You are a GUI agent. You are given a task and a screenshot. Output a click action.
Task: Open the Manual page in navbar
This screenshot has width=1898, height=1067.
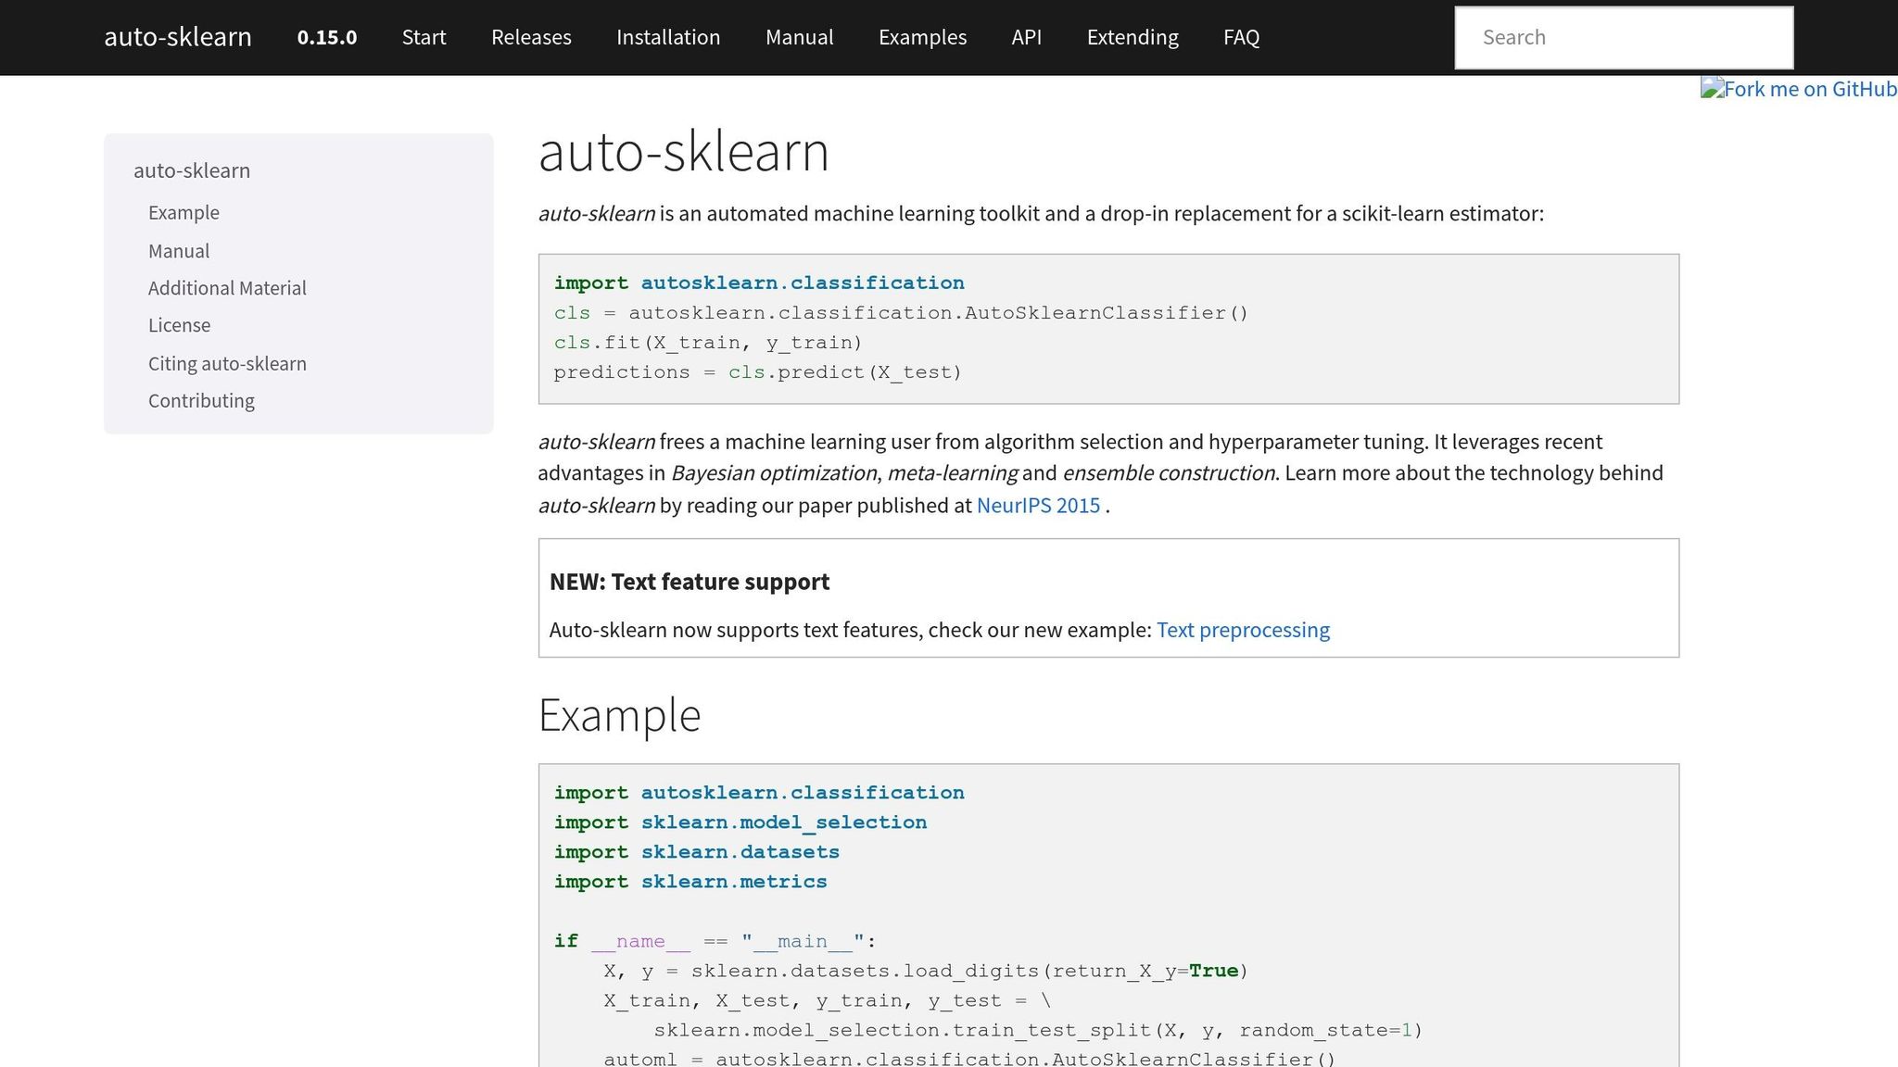(x=799, y=37)
